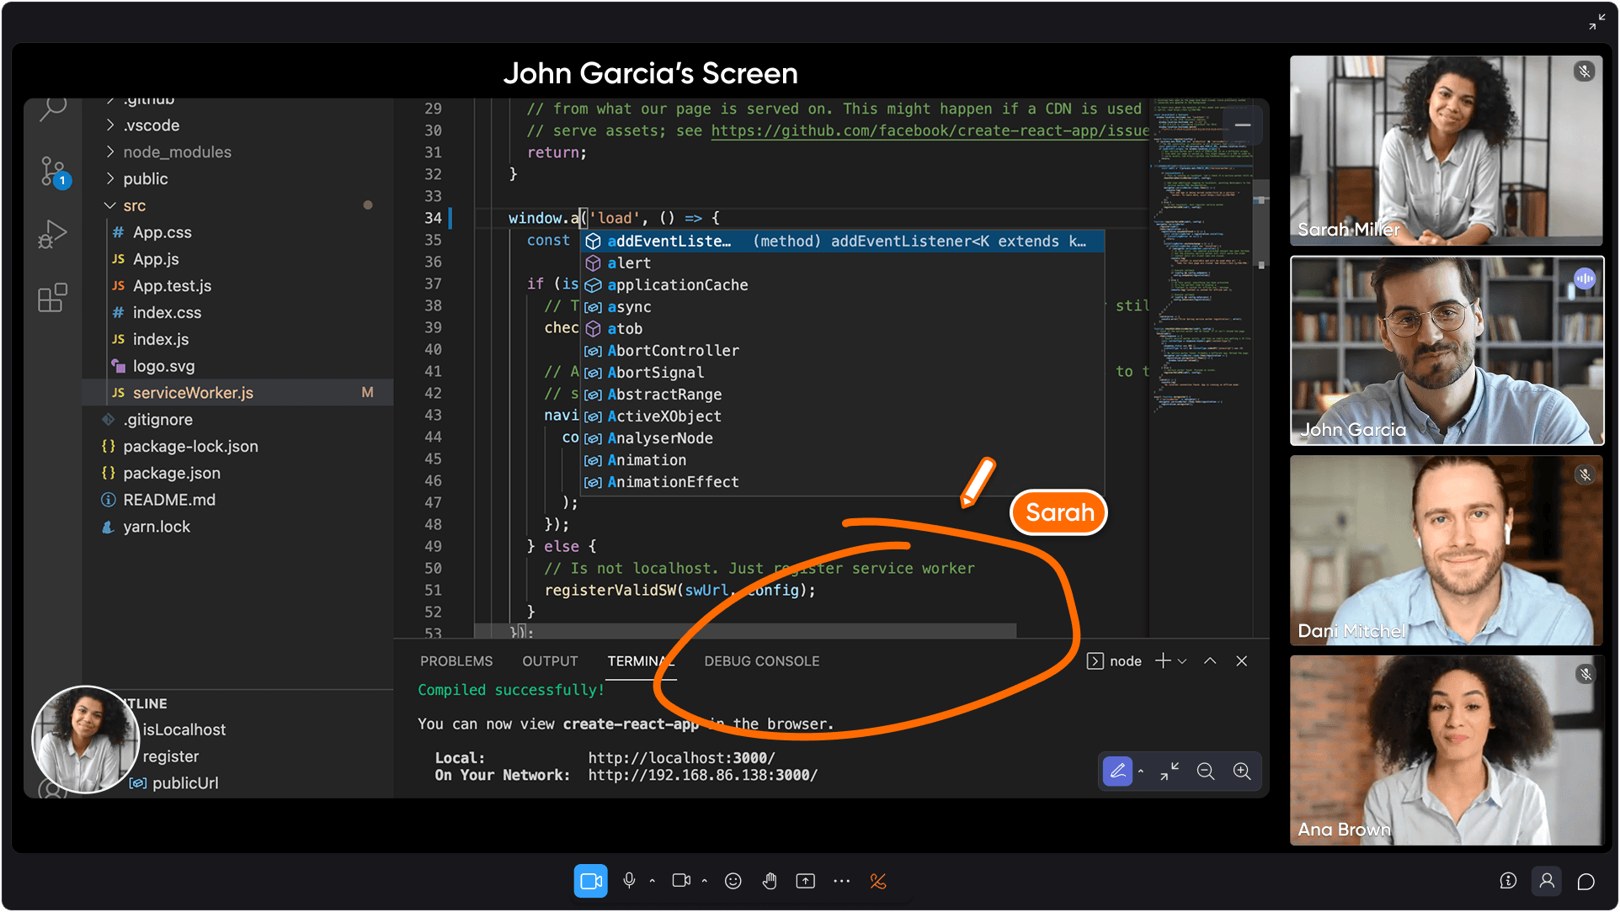This screenshot has height=912, width=1620.
Task: Click the zoom out magnifier icon
Action: 1206,771
